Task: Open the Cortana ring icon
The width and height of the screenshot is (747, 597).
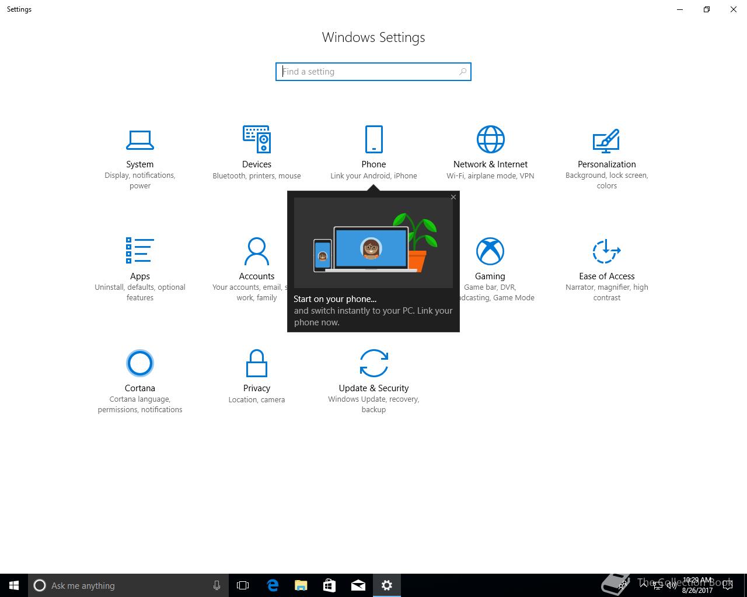Action: pos(140,363)
